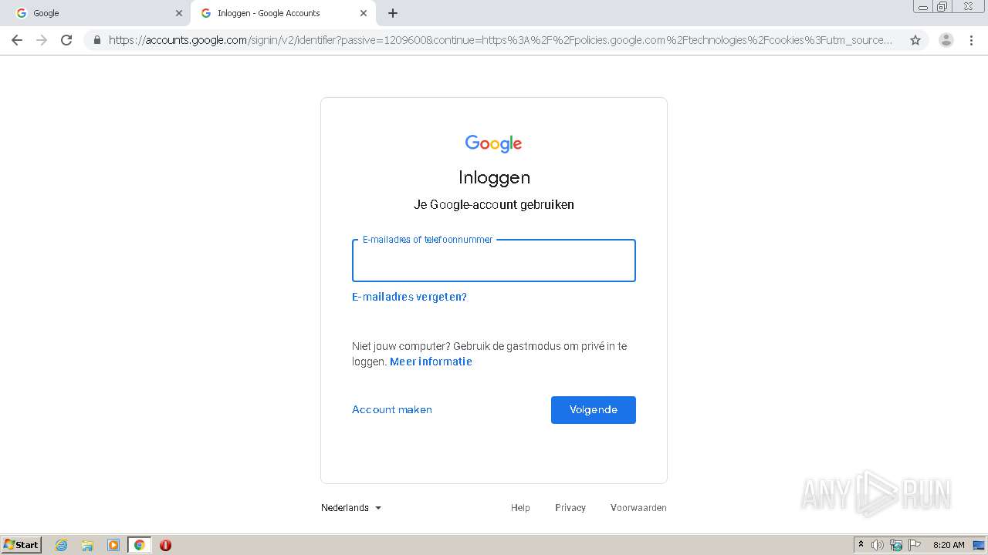
Task: Open Windows Explorer folder from taskbar
Action: click(x=87, y=545)
